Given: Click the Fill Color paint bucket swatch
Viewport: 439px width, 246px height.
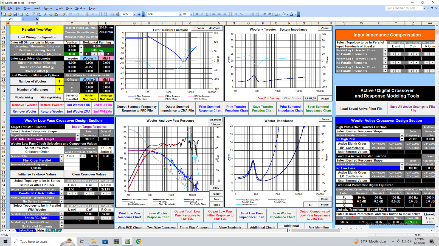Looking at the screenshot, I should pyautogui.click(x=284, y=14).
